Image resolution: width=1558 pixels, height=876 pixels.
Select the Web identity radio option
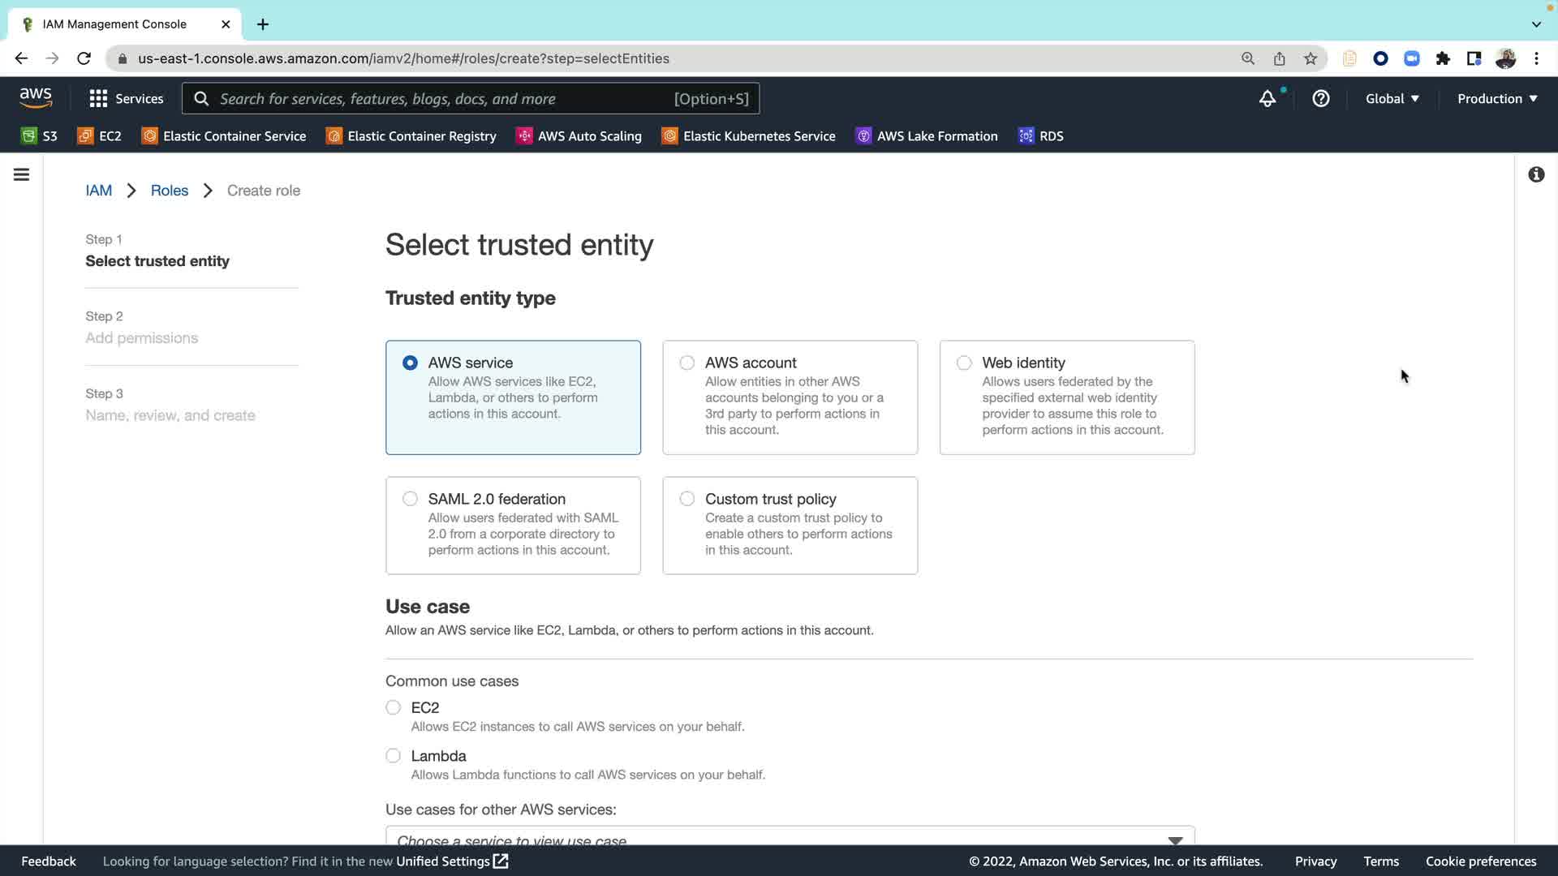point(964,363)
